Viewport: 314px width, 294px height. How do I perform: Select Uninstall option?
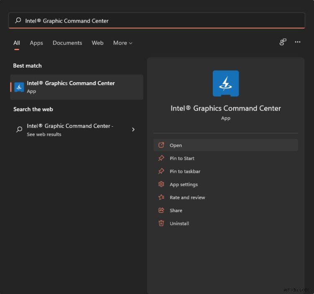226,223
